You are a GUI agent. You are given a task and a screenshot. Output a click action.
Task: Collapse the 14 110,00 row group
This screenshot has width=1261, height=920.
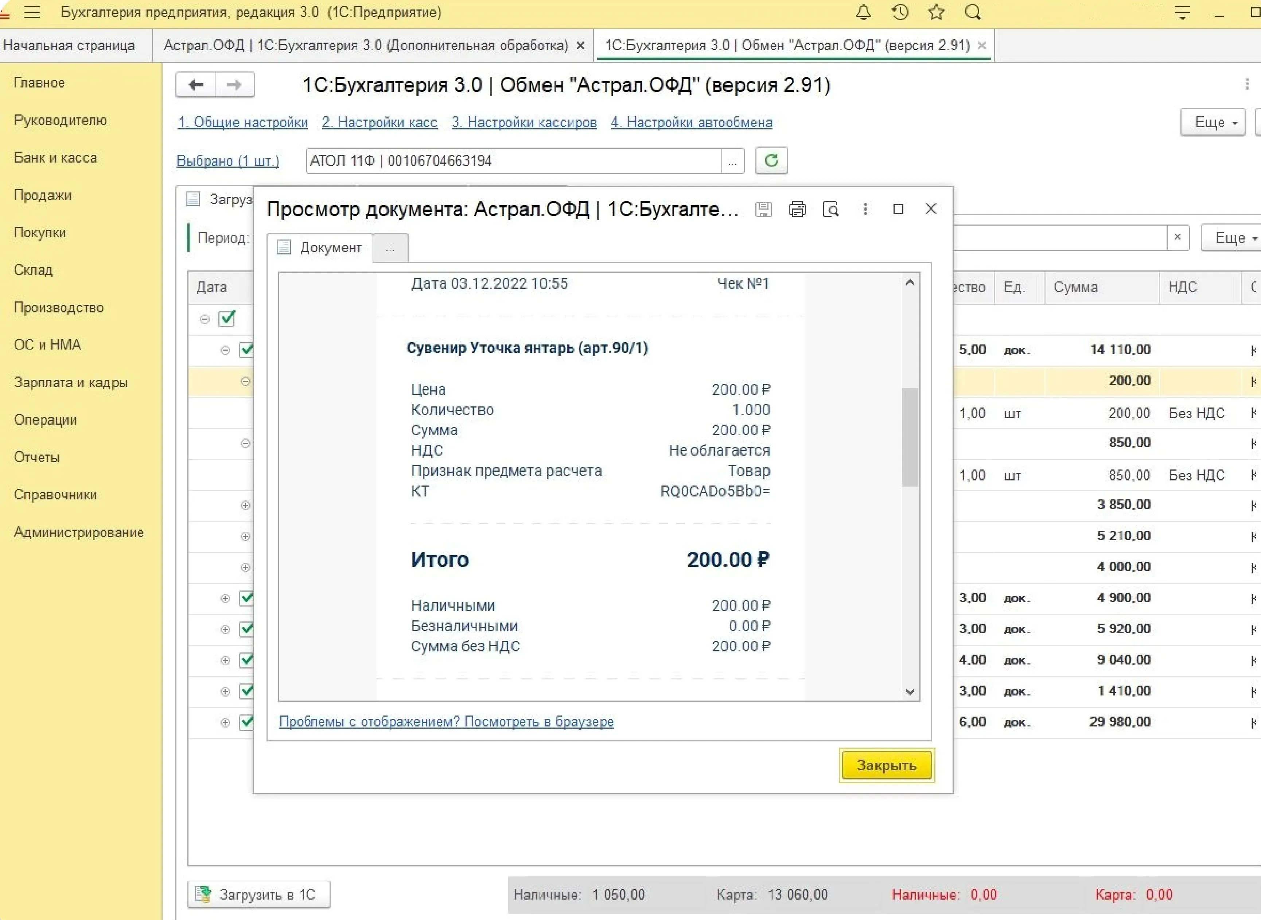click(x=225, y=350)
